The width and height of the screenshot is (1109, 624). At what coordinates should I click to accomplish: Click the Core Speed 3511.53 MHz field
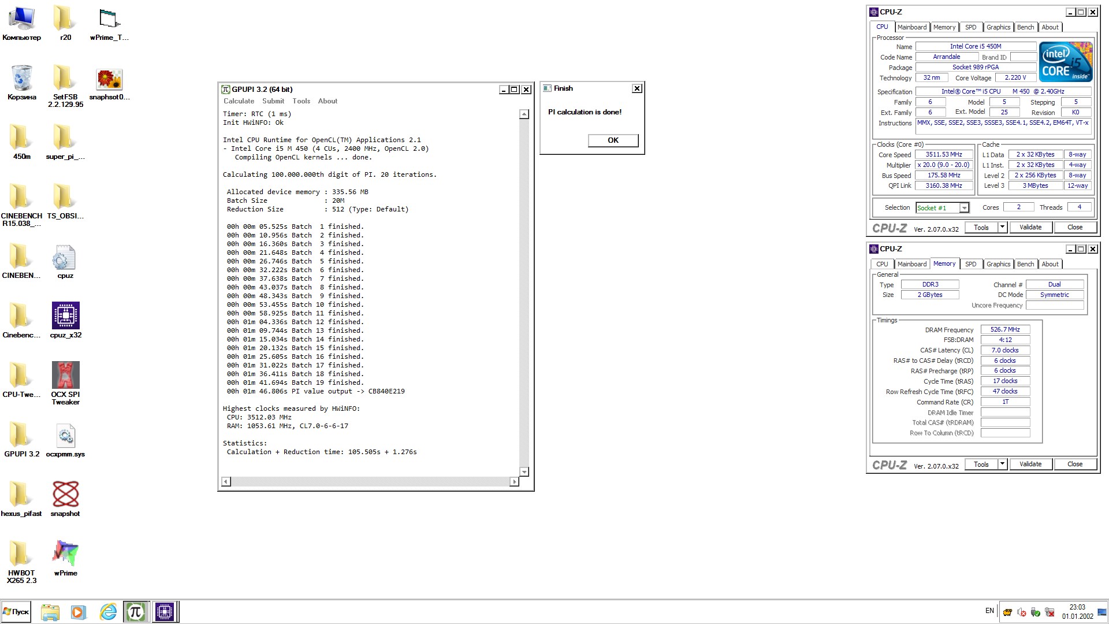click(944, 155)
